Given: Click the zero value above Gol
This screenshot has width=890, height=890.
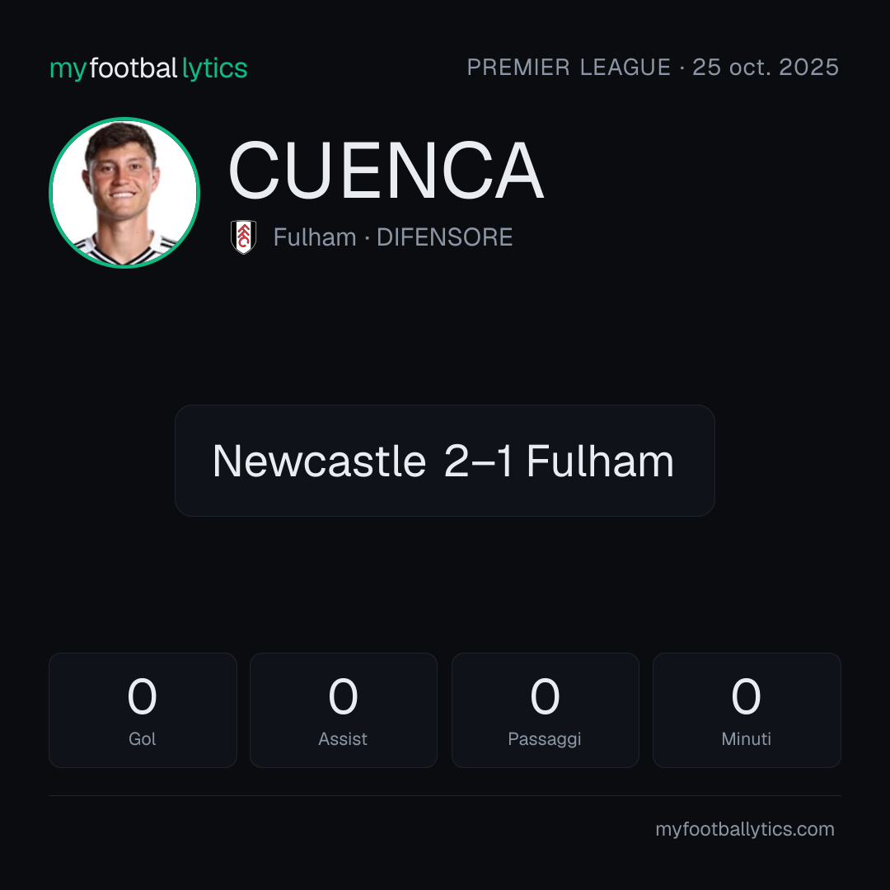Looking at the screenshot, I should tap(142, 696).
